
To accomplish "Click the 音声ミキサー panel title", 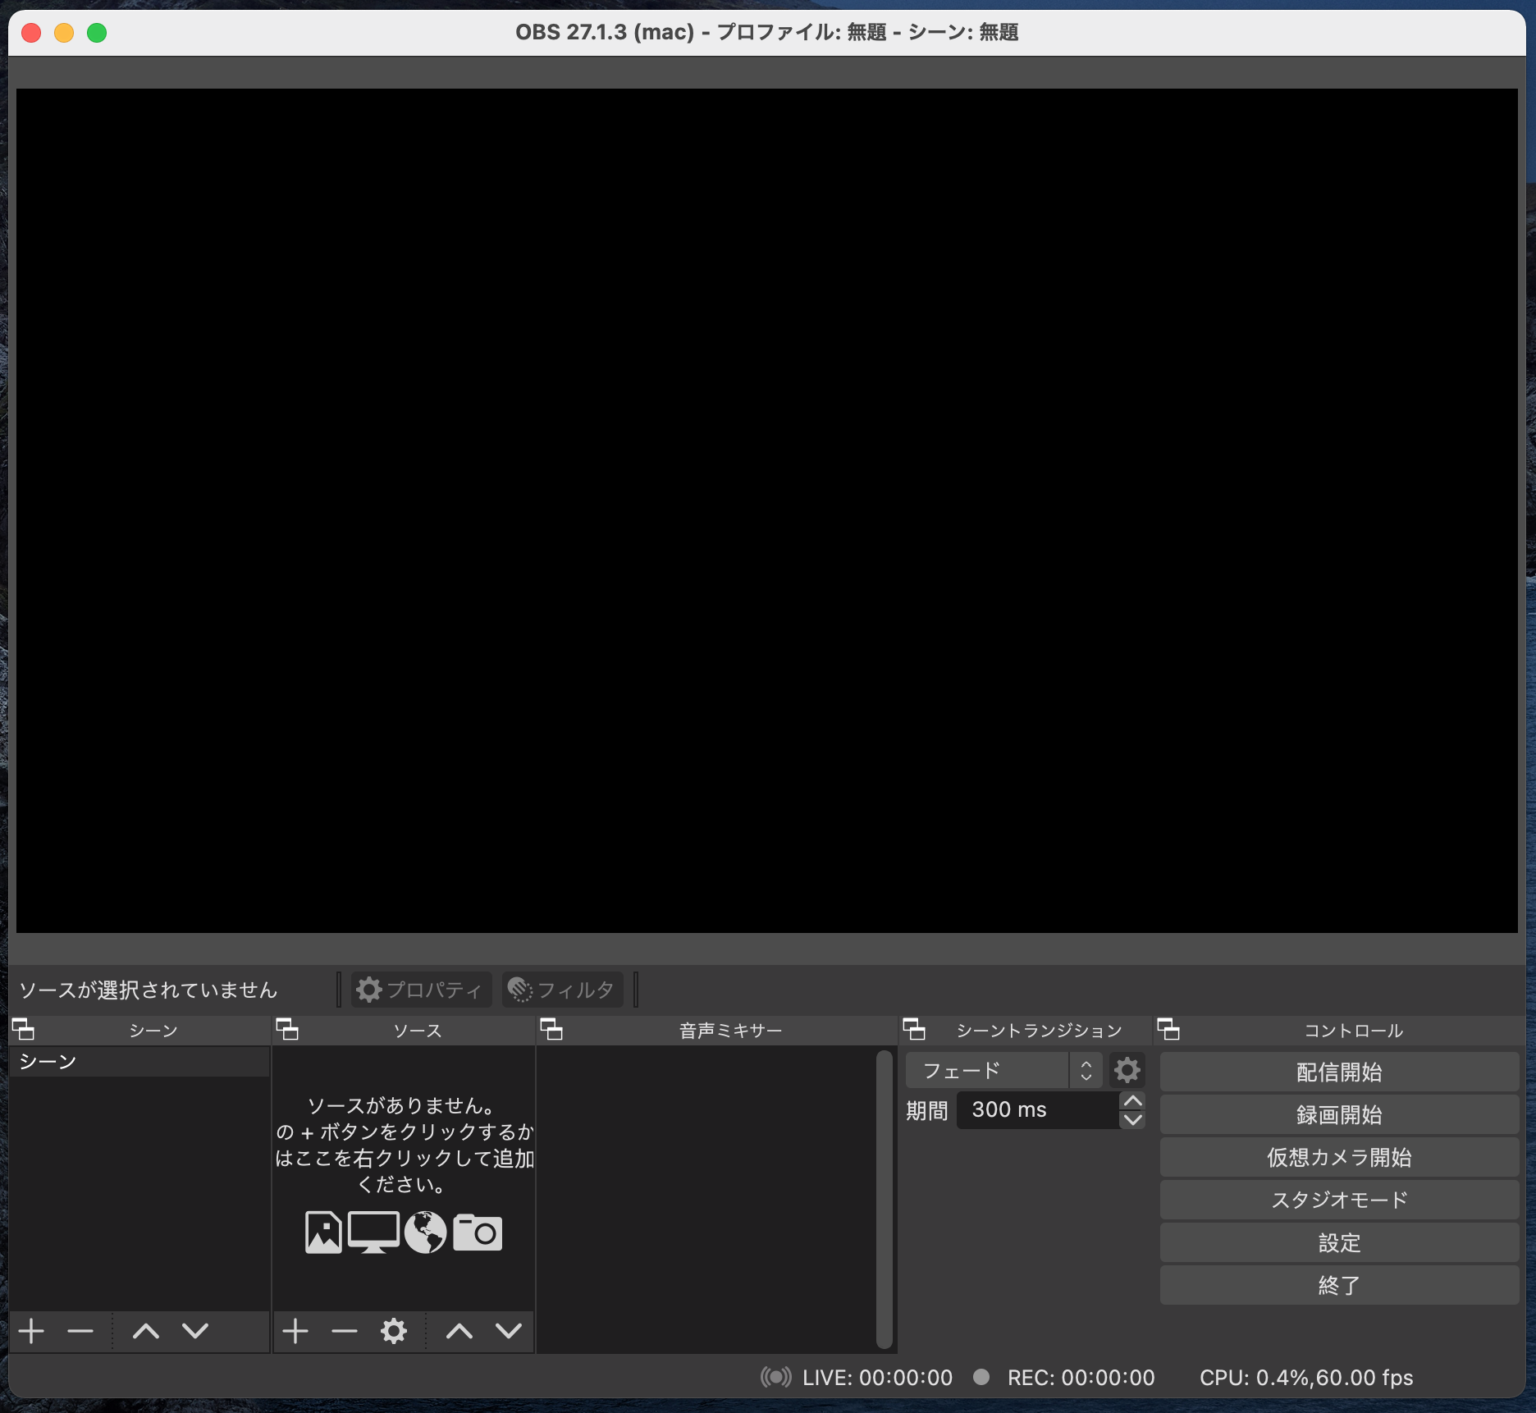I will pyautogui.click(x=730, y=1030).
